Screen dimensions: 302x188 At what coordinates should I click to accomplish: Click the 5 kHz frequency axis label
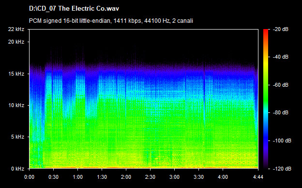17,137
